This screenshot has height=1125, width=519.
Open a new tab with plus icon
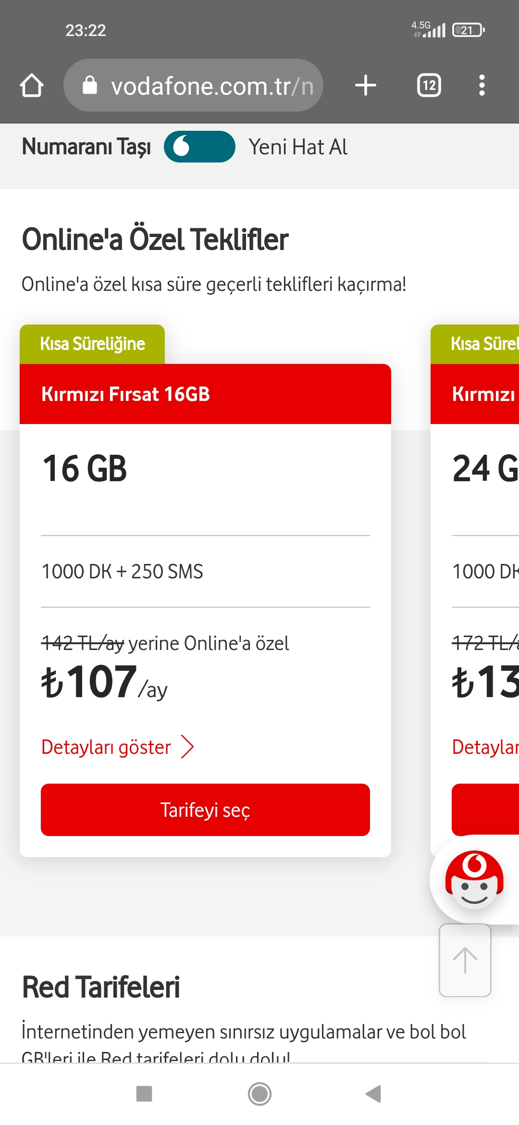(366, 86)
